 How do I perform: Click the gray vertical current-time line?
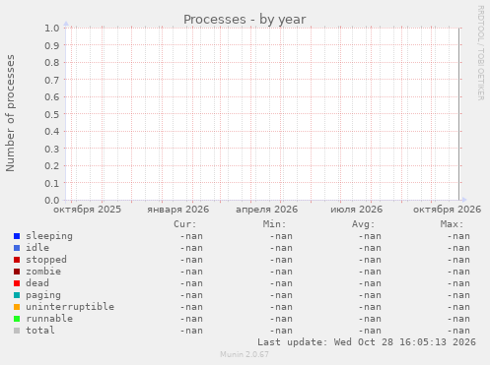[x=459, y=114]
